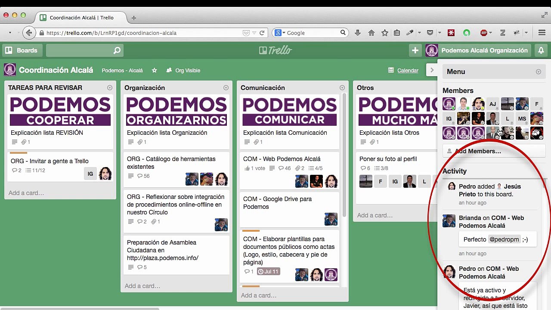Open the Calendar link
The width and height of the screenshot is (551, 310).
[403, 71]
